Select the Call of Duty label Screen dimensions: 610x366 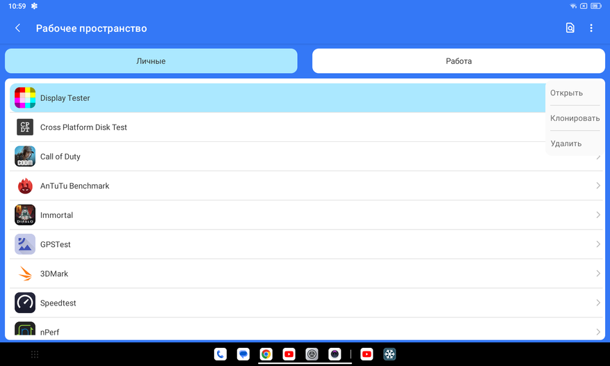61,157
